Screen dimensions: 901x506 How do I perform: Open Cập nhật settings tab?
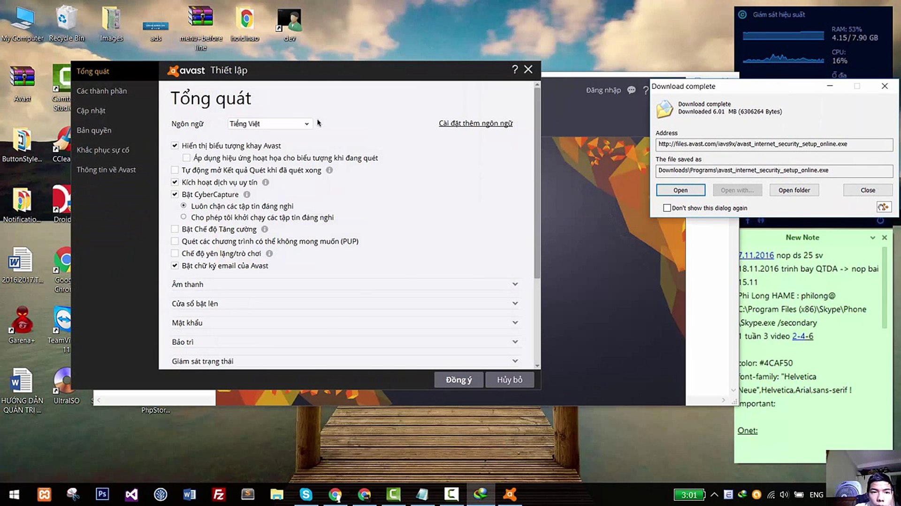(115, 111)
